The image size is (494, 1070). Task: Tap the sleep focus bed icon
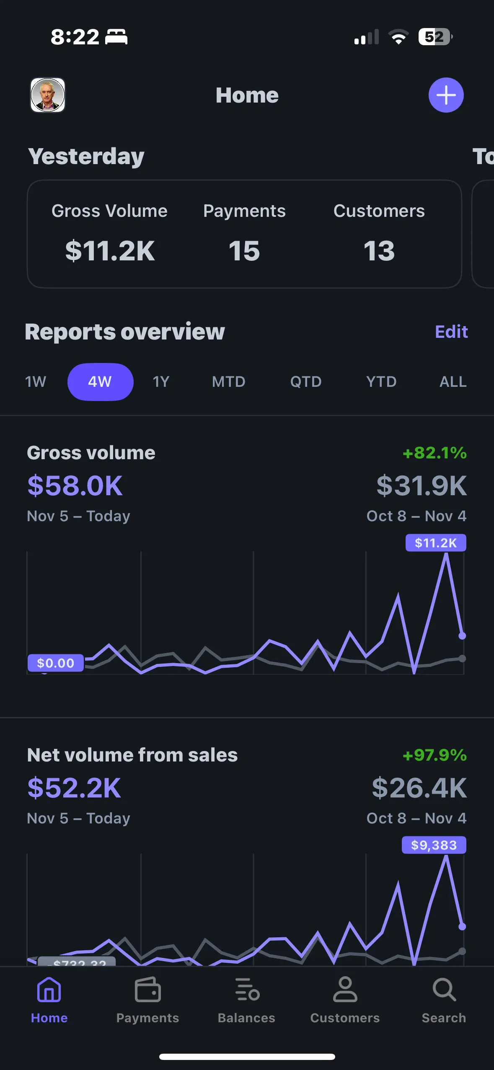pyautogui.click(x=116, y=37)
